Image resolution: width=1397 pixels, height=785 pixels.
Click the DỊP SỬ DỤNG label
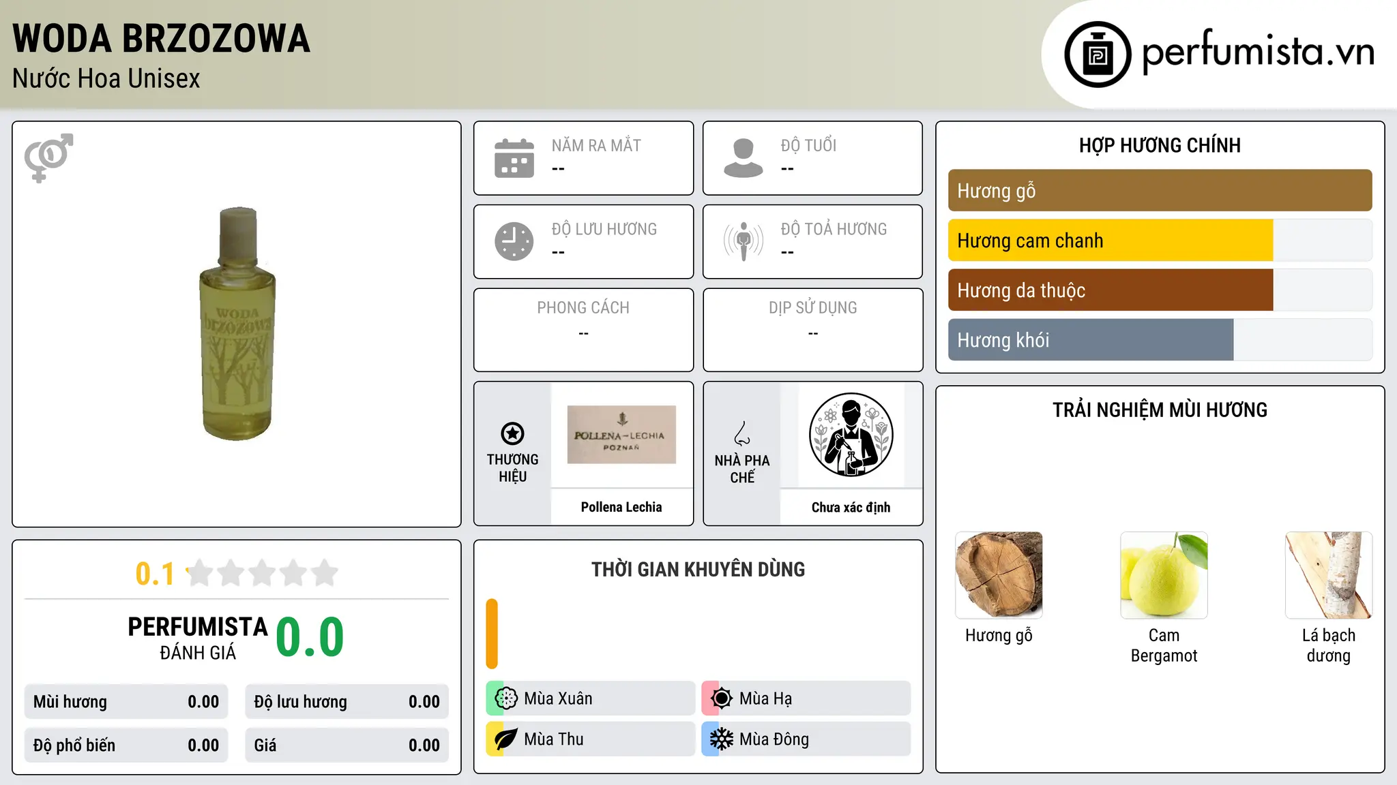[813, 308]
